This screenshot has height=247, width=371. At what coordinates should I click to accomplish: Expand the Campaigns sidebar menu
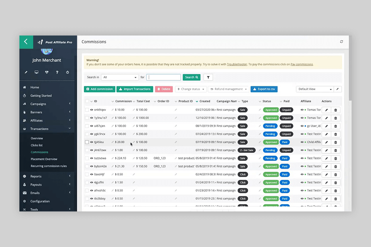[47, 104]
